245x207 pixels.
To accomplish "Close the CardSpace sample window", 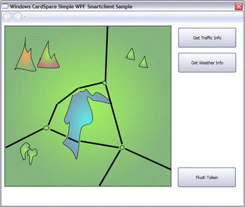I will pos(238,7).
